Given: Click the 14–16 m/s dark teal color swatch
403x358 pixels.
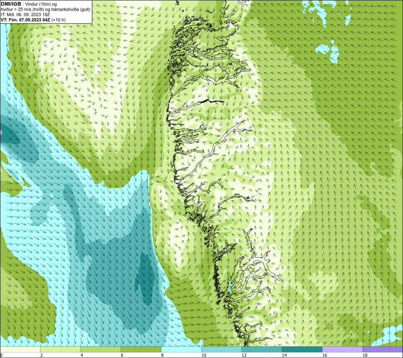Looking at the screenshot, I should coord(302,349).
